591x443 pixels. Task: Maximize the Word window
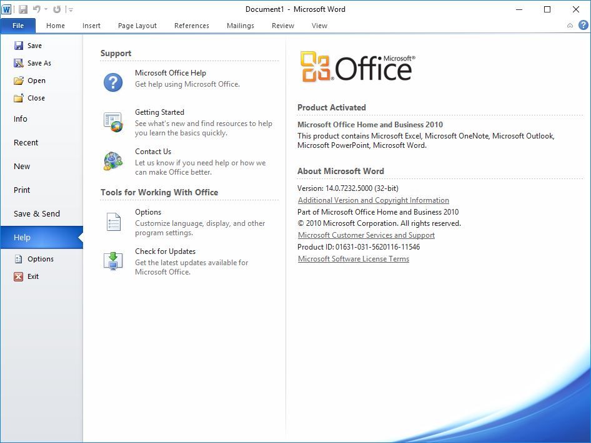tap(547, 9)
